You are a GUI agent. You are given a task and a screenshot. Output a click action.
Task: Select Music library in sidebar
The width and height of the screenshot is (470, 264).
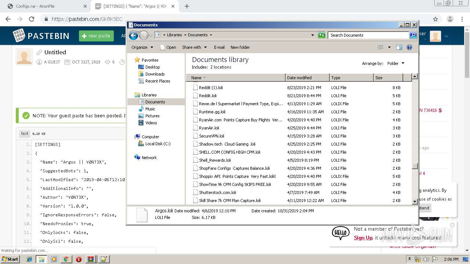pyautogui.click(x=150, y=109)
